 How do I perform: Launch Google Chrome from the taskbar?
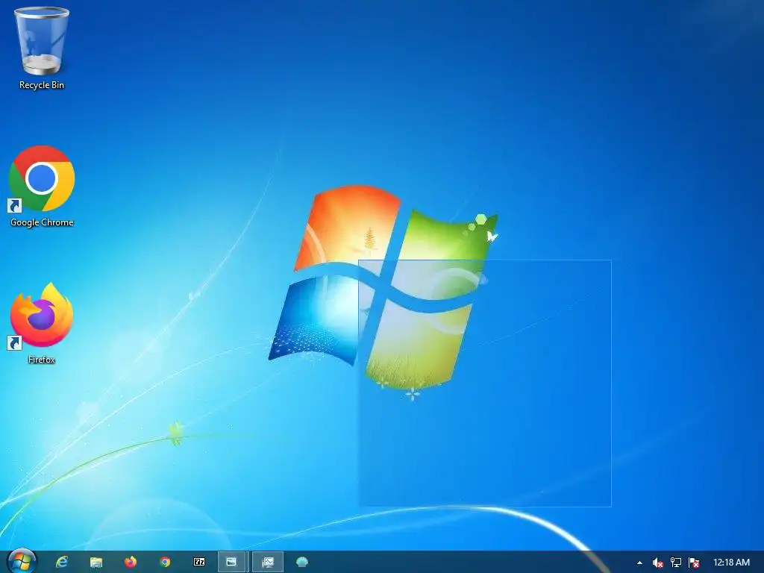pyautogui.click(x=165, y=562)
